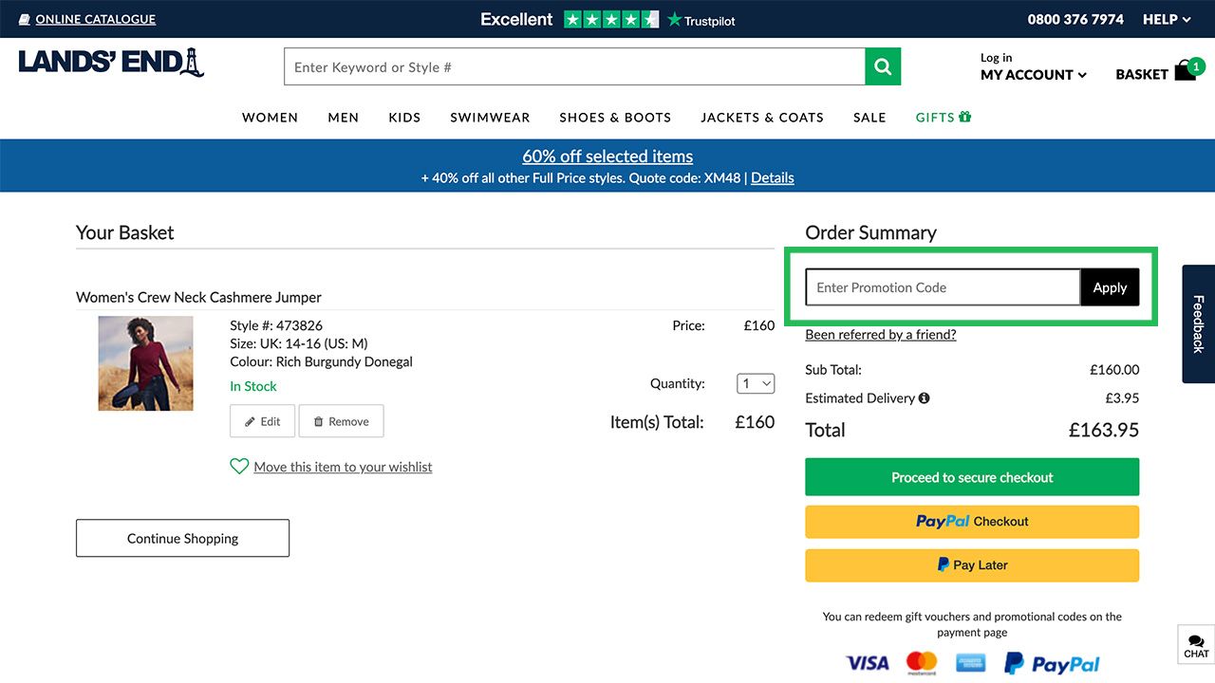Expand the My Account menu
Screen dimensions: 1215x683
coord(1034,75)
